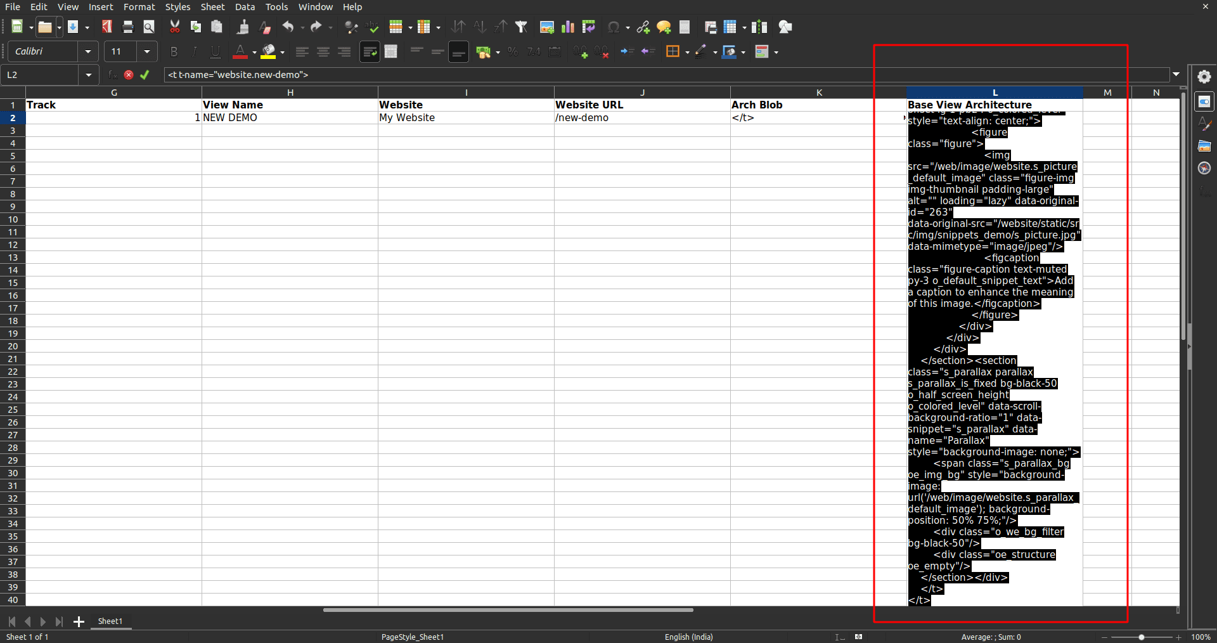Export directly as PDF icon
1217x643 pixels.
(x=106, y=27)
